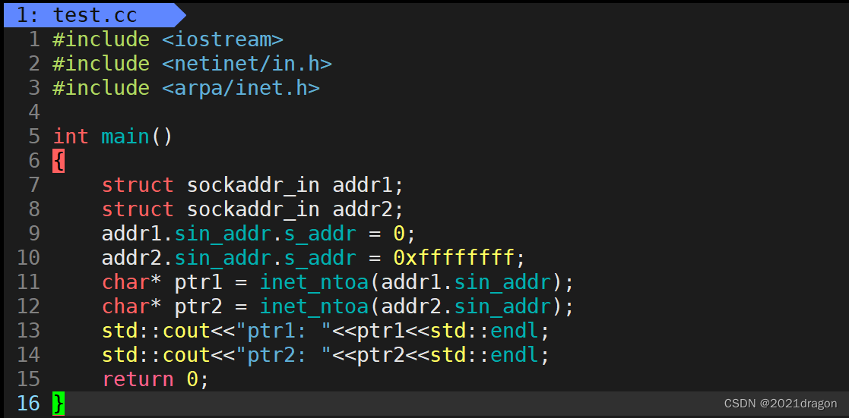Click the return keyword on line 15
Screen dimensions: 849x418
coord(138,379)
